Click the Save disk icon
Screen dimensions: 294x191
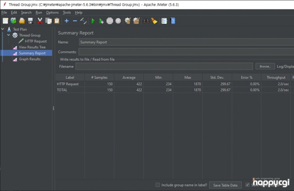30,21
